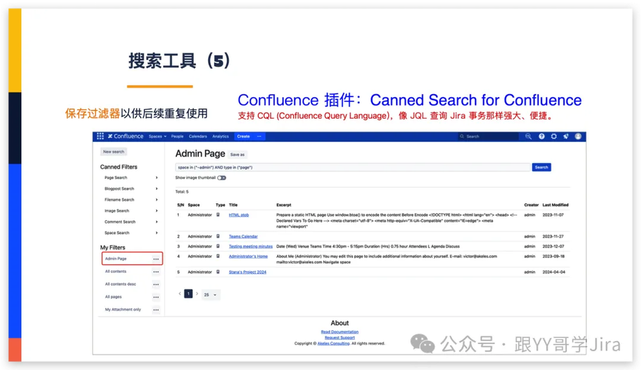Open the Analytics menu
The image size is (641, 370).
click(x=221, y=137)
